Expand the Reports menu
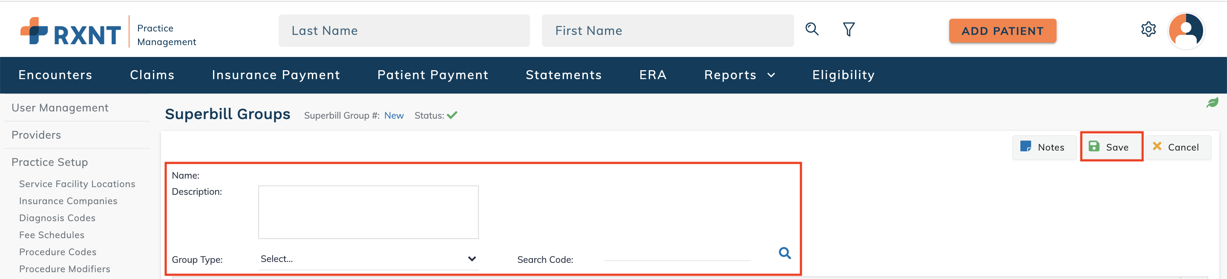 (x=739, y=75)
